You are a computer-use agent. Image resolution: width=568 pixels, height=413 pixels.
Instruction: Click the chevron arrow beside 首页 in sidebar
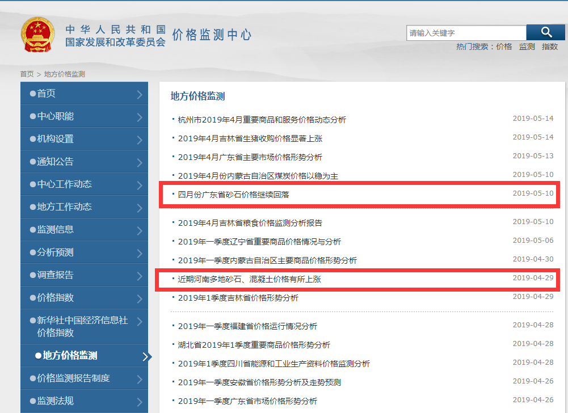[140, 94]
